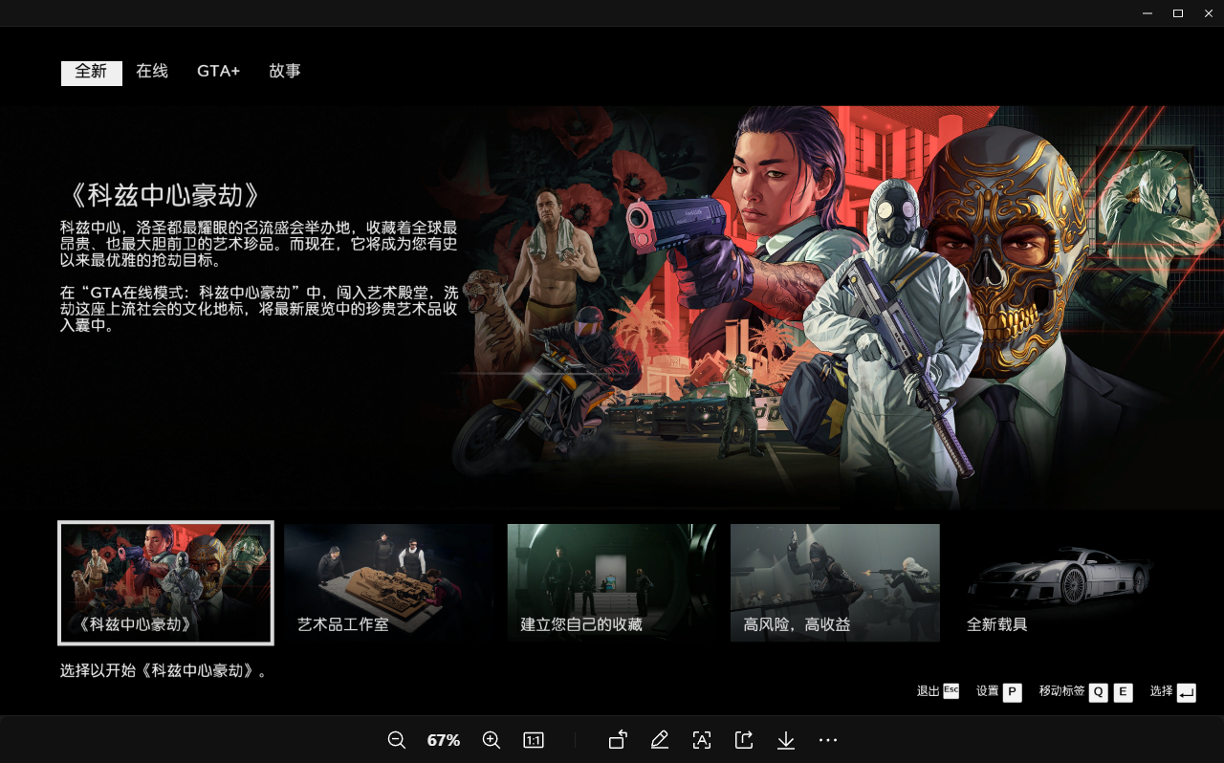Share the image via share icon

click(744, 740)
